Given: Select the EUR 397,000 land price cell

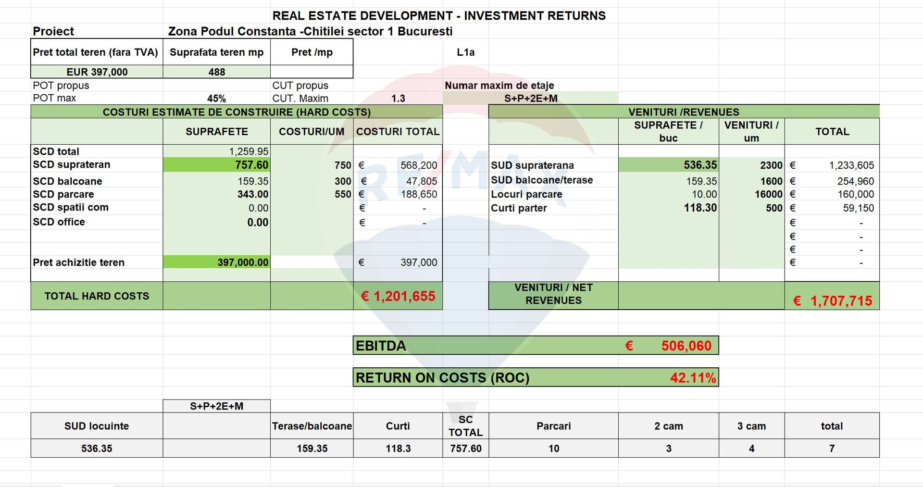Looking at the screenshot, I should [97, 72].
